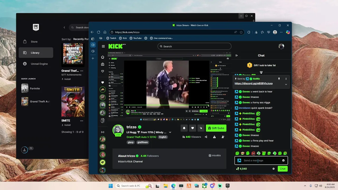Follow trizzo with the heart button
The width and height of the screenshot is (338, 190).
tap(193, 128)
